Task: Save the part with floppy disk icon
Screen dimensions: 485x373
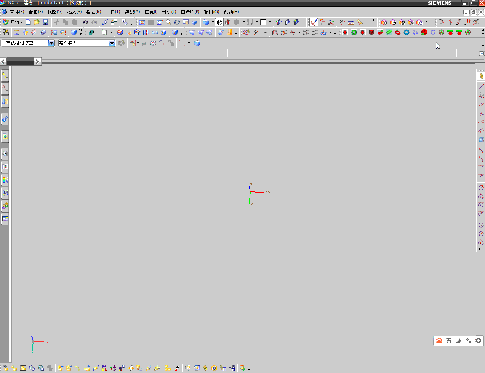Action: click(x=46, y=22)
